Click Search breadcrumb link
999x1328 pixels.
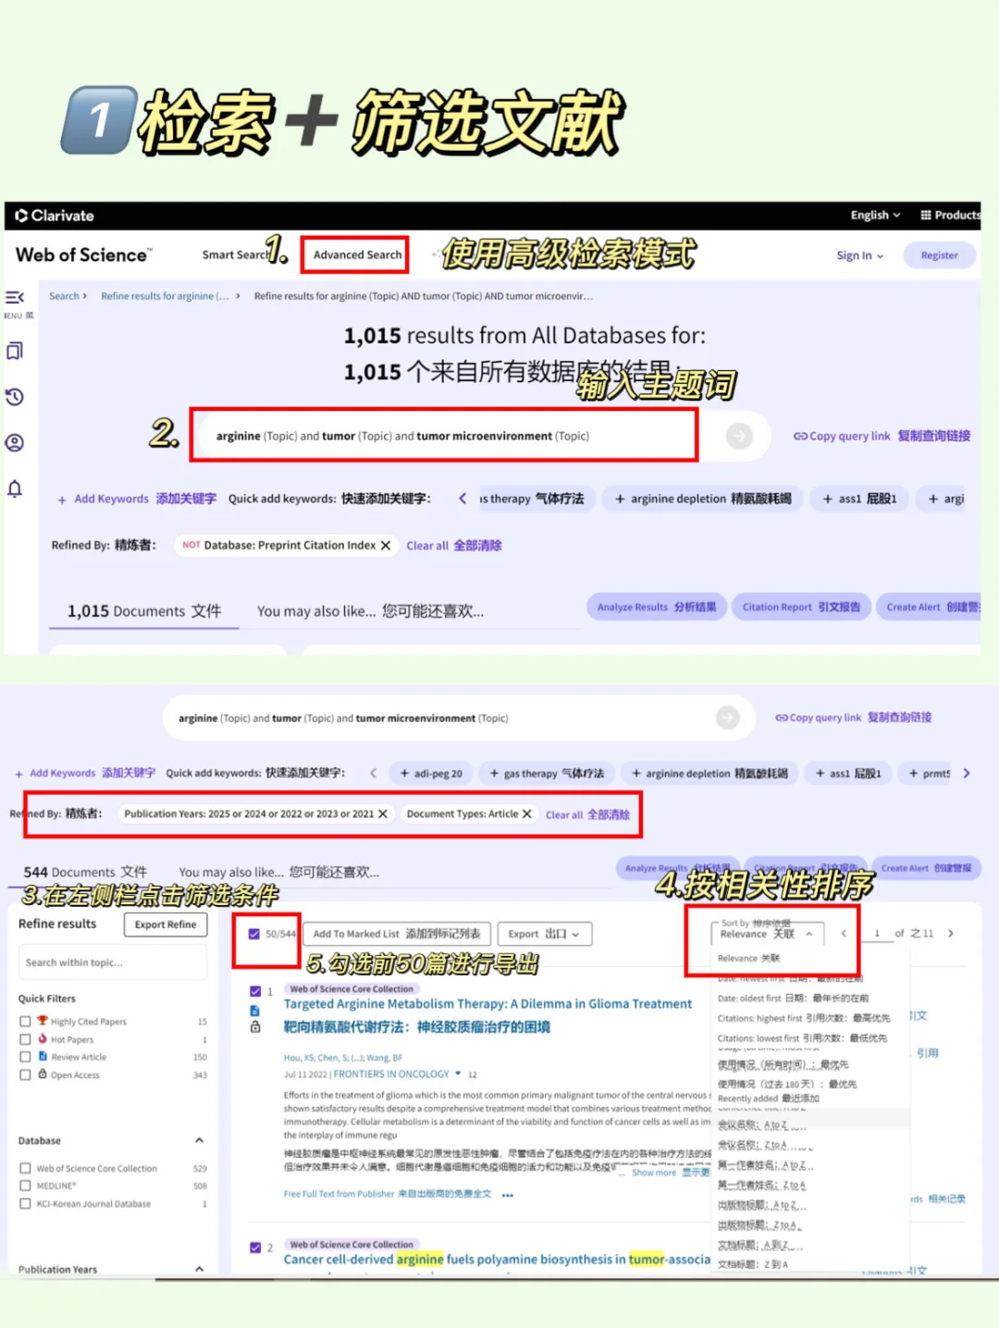[64, 296]
